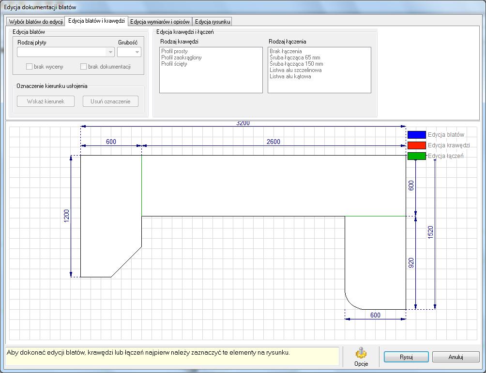Choose Listwa alu kątowa
The height and width of the screenshot is (373, 486).
(290, 76)
